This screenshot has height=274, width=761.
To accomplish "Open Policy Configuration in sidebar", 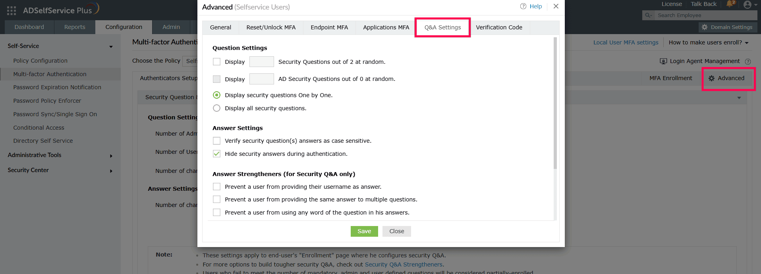I will 40,61.
